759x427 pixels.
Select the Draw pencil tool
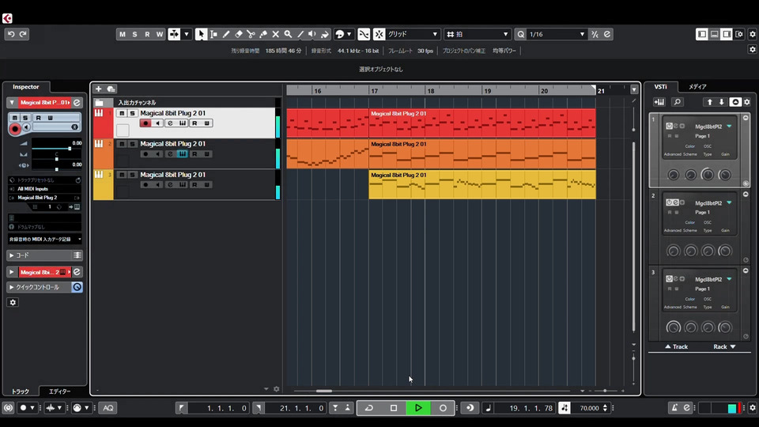(226, 34)
